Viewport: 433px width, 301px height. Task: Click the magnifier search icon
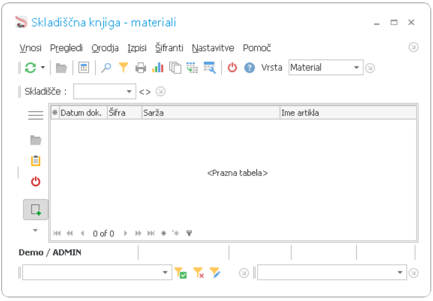pos(106,68)
